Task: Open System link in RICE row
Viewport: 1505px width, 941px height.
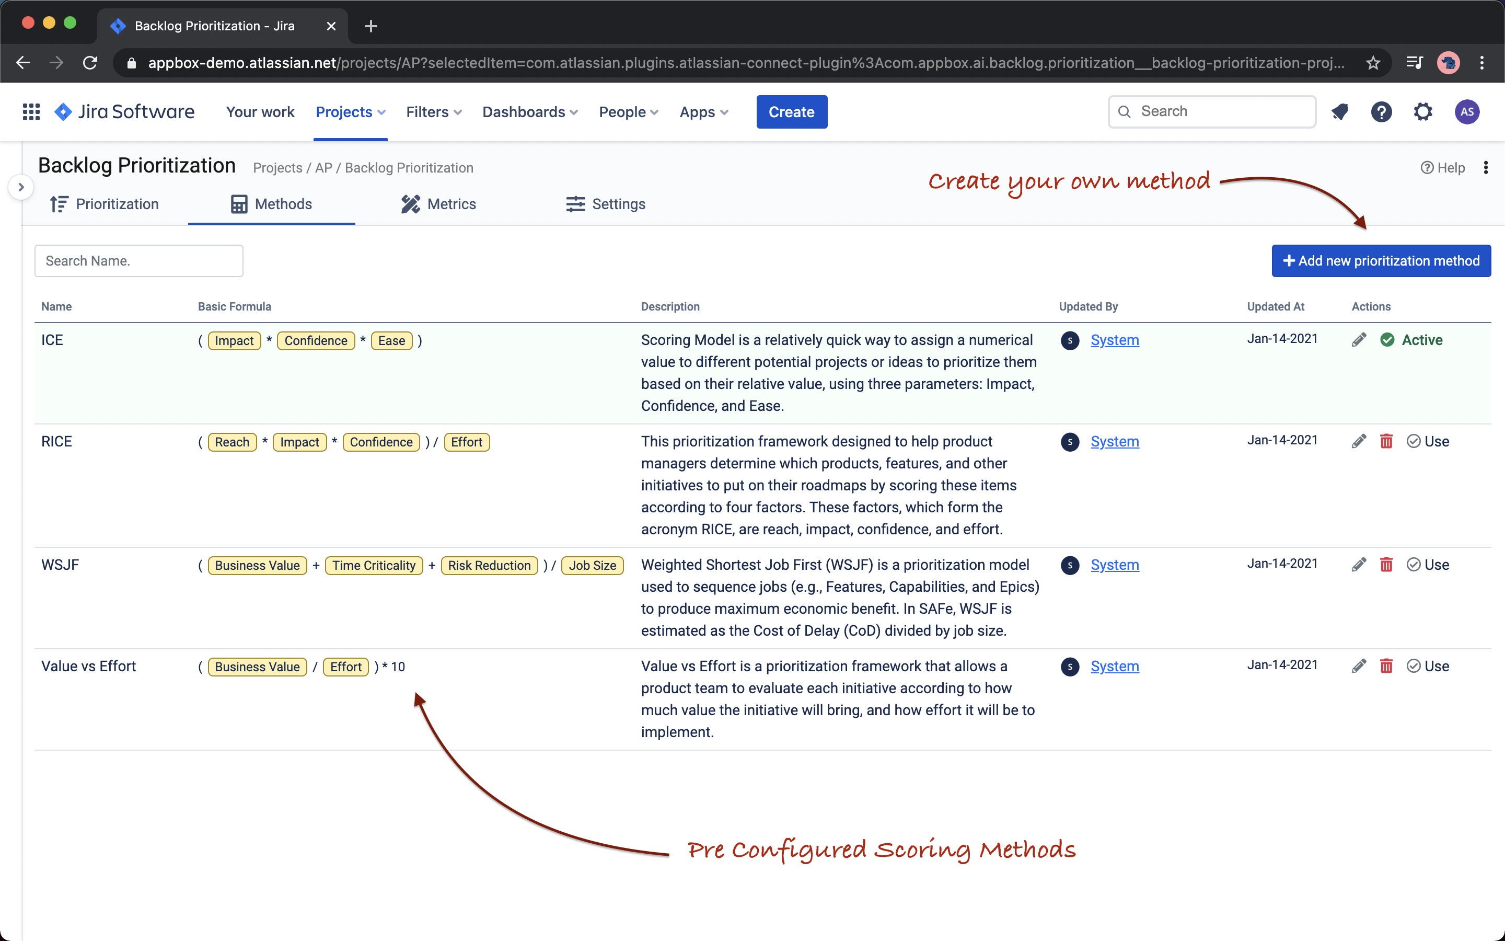Action: pyautogui.click(x=1115, y=441)
